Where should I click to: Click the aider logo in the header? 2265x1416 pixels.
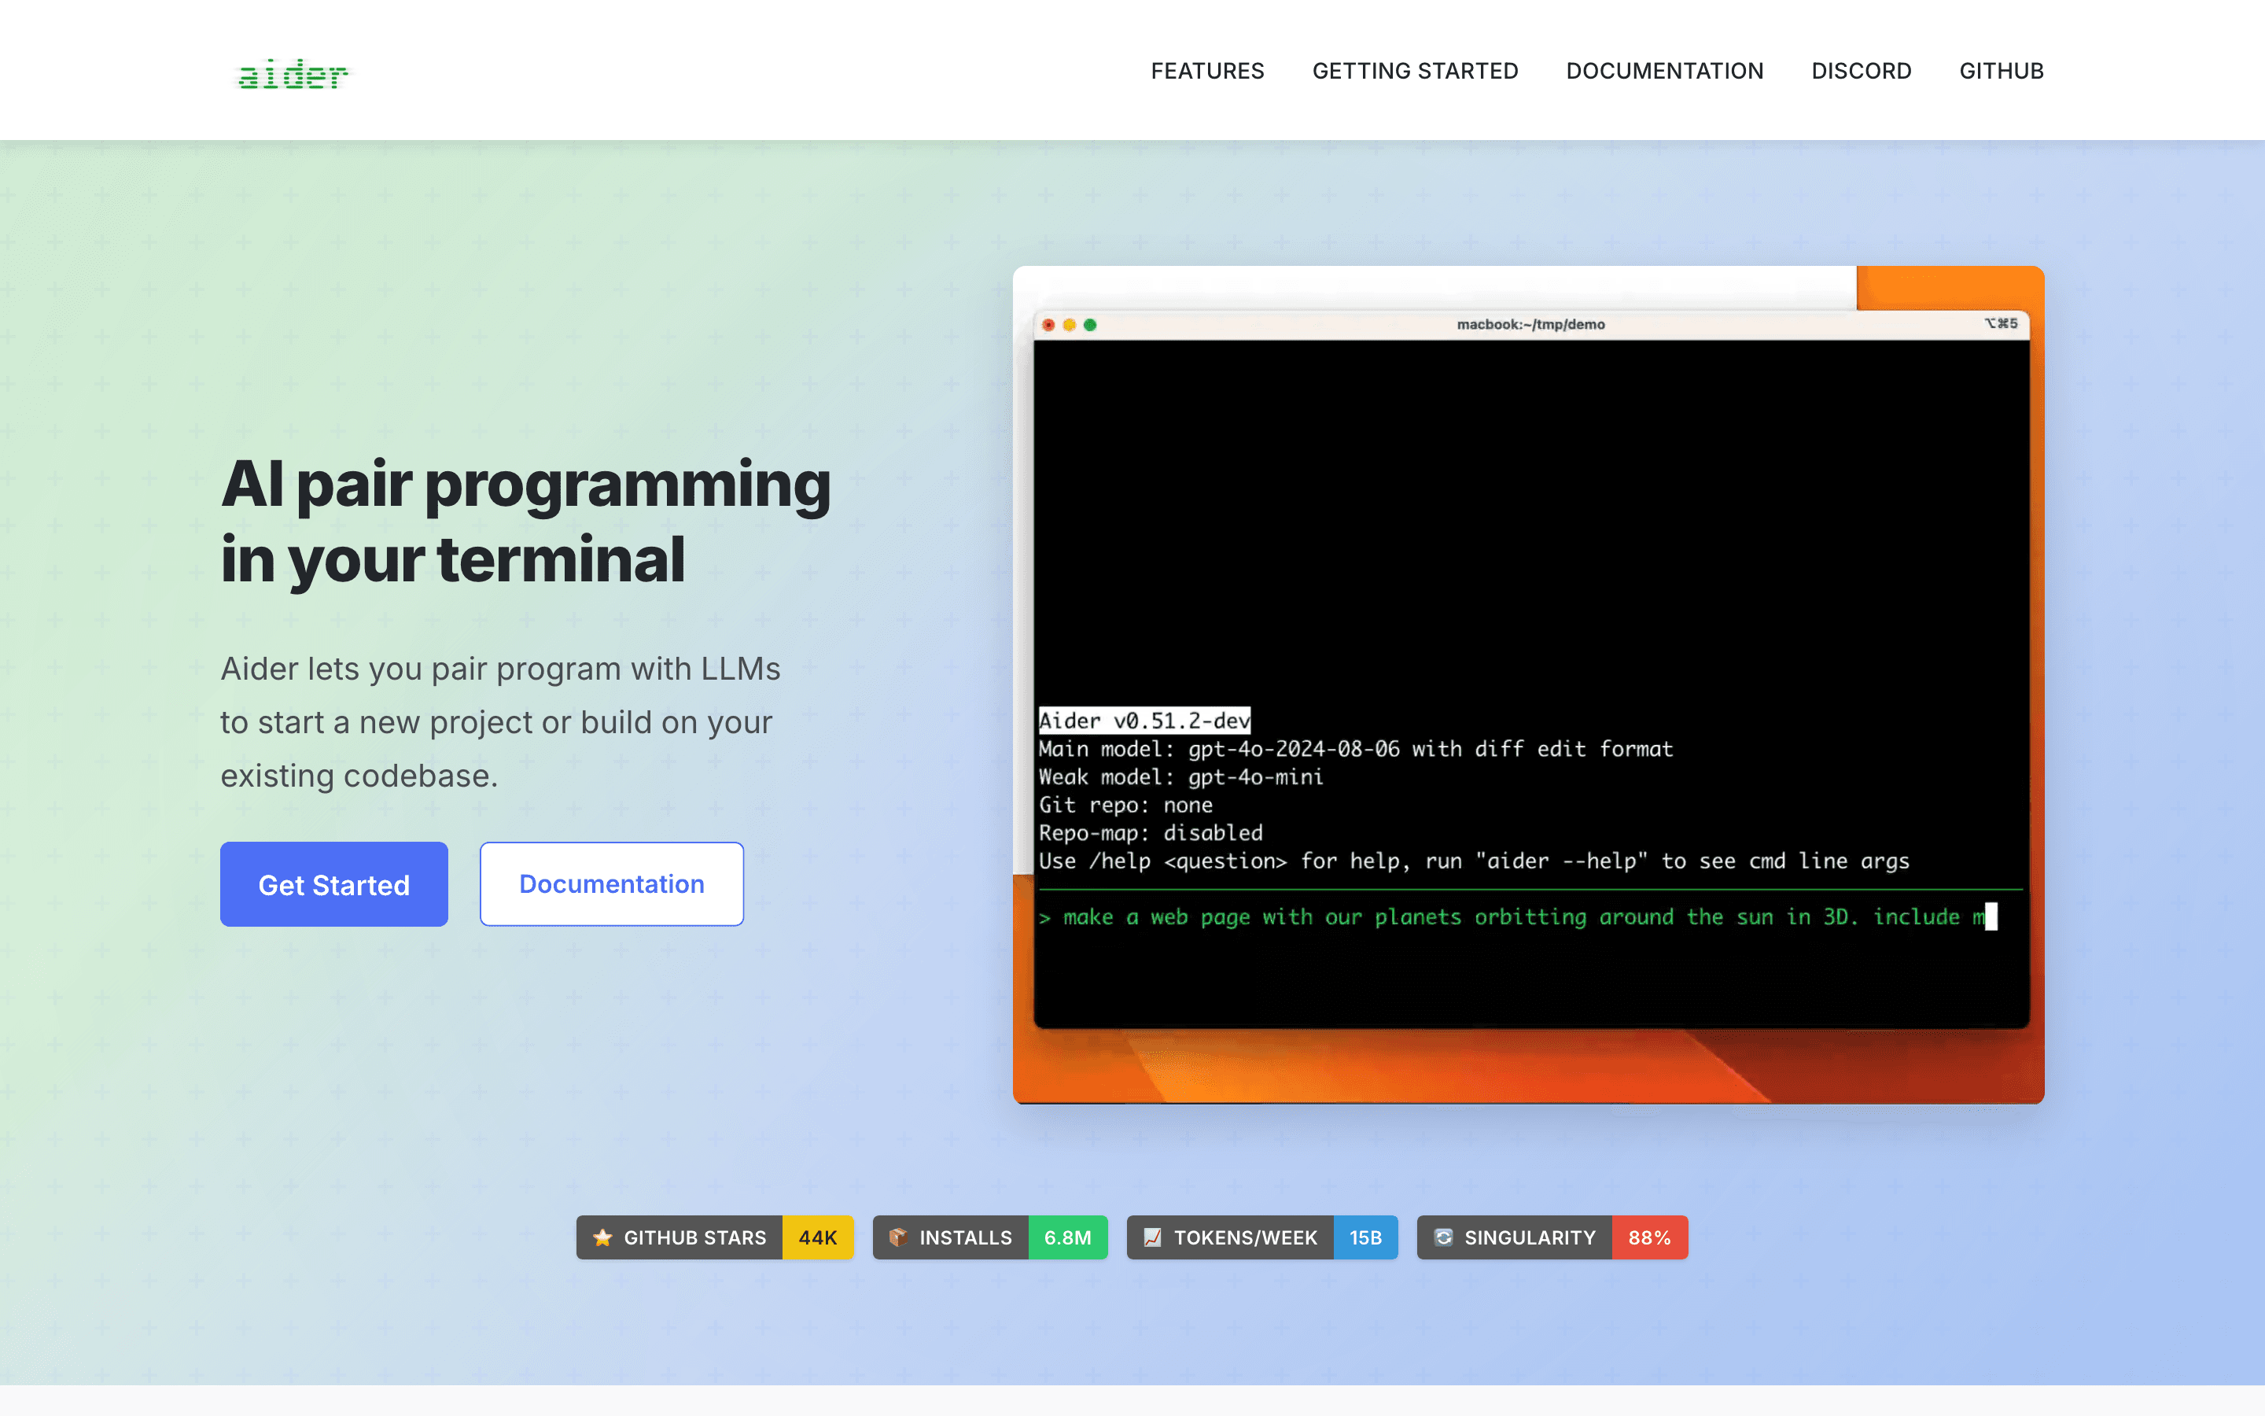(x=293, y=74)
